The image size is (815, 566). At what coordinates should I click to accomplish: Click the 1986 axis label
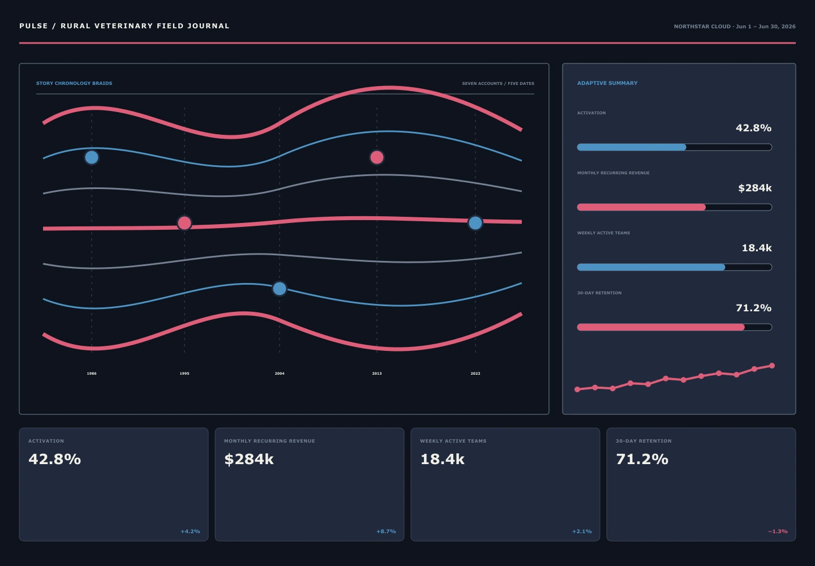(92, 374)
